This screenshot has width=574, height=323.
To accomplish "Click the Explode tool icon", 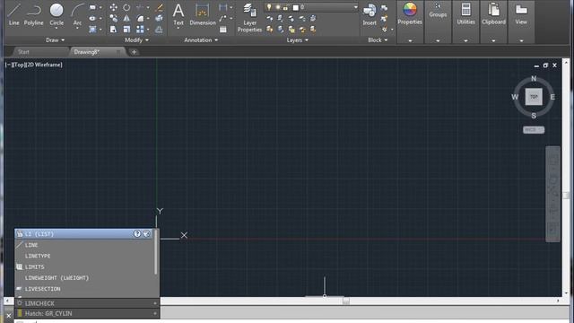I will pos(159,18).
